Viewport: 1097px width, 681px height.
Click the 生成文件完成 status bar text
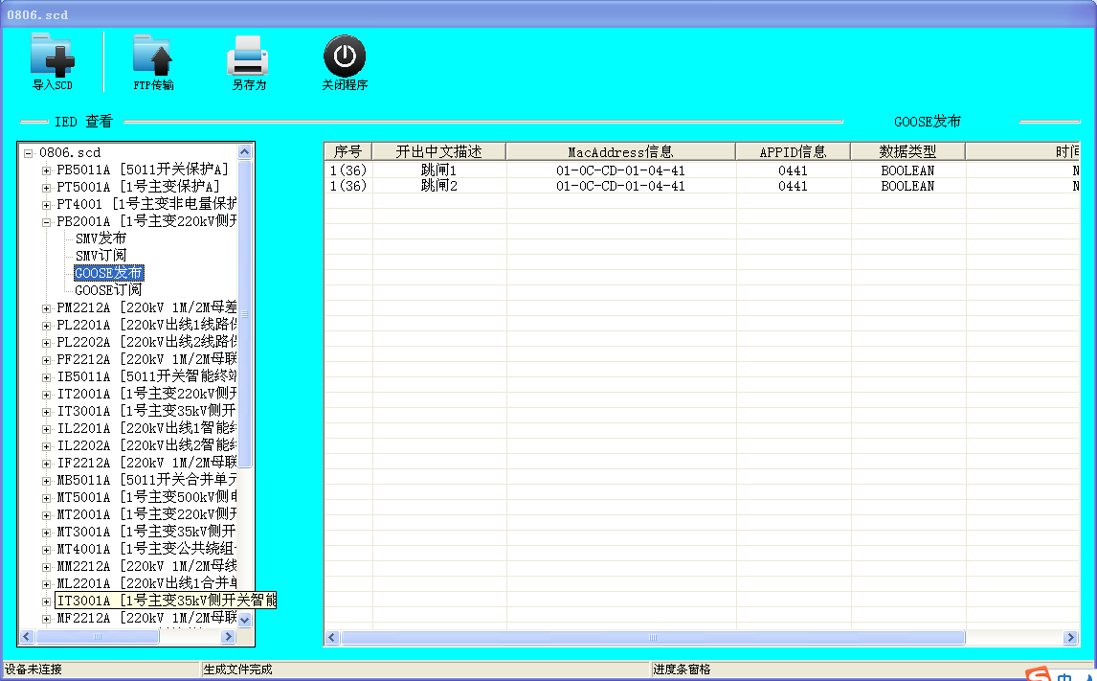tap(237, 670)
